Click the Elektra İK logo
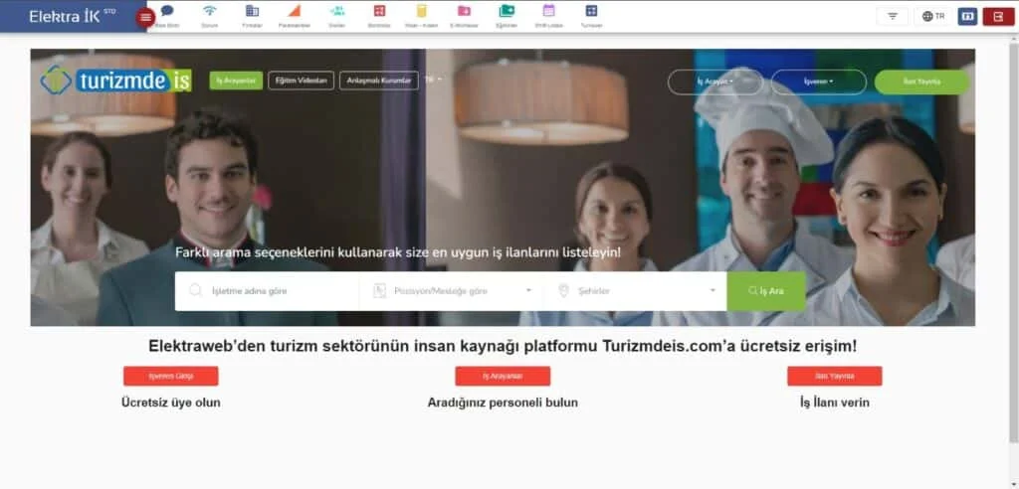The image size is (1019, 489). (x=72, y=16)
